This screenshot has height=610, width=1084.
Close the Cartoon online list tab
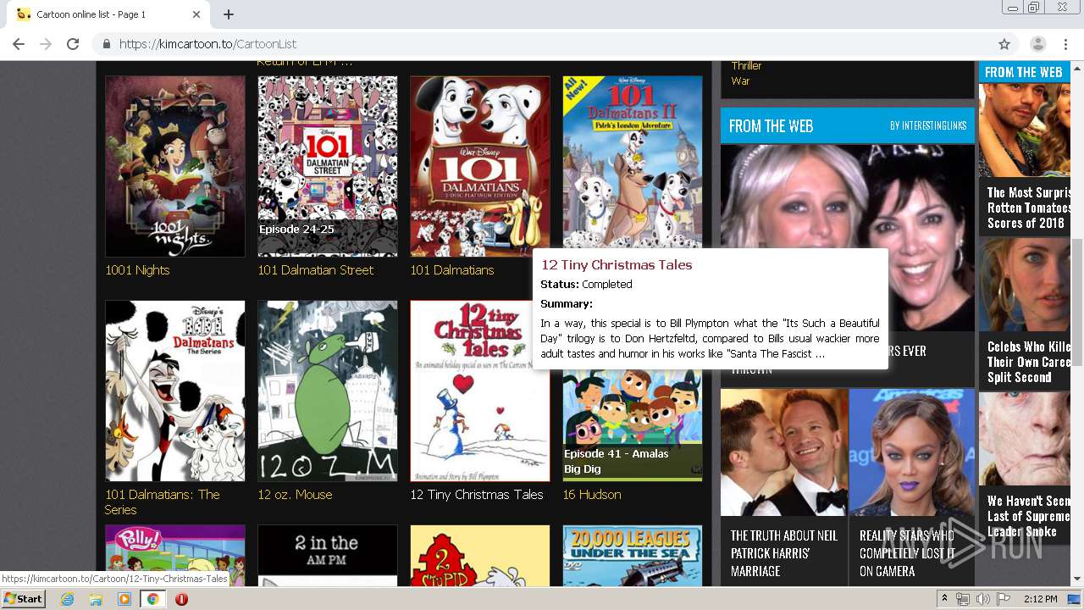tap(196, 14)
